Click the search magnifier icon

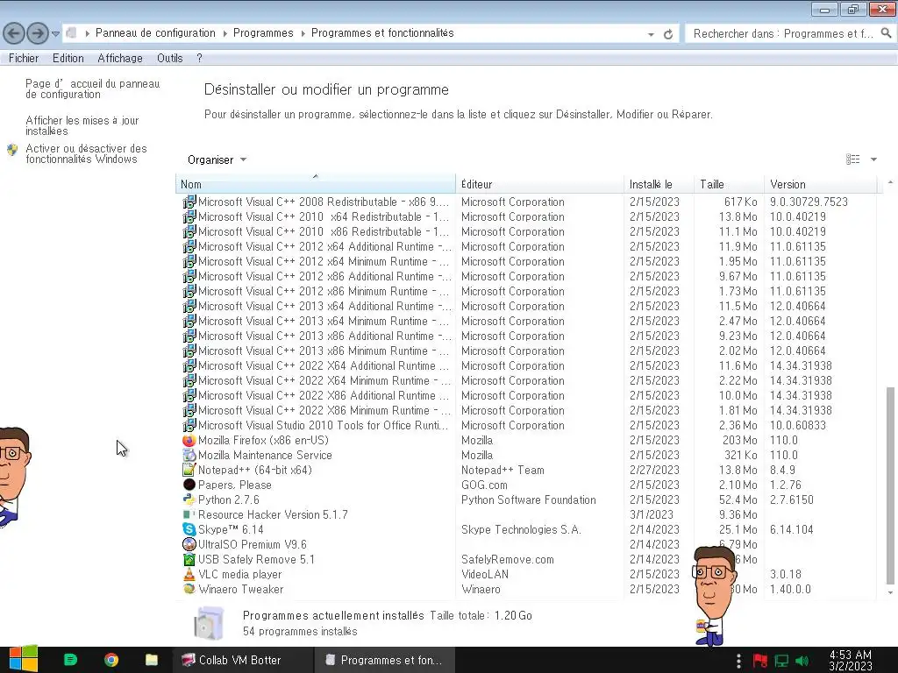[x=886, y=33]
